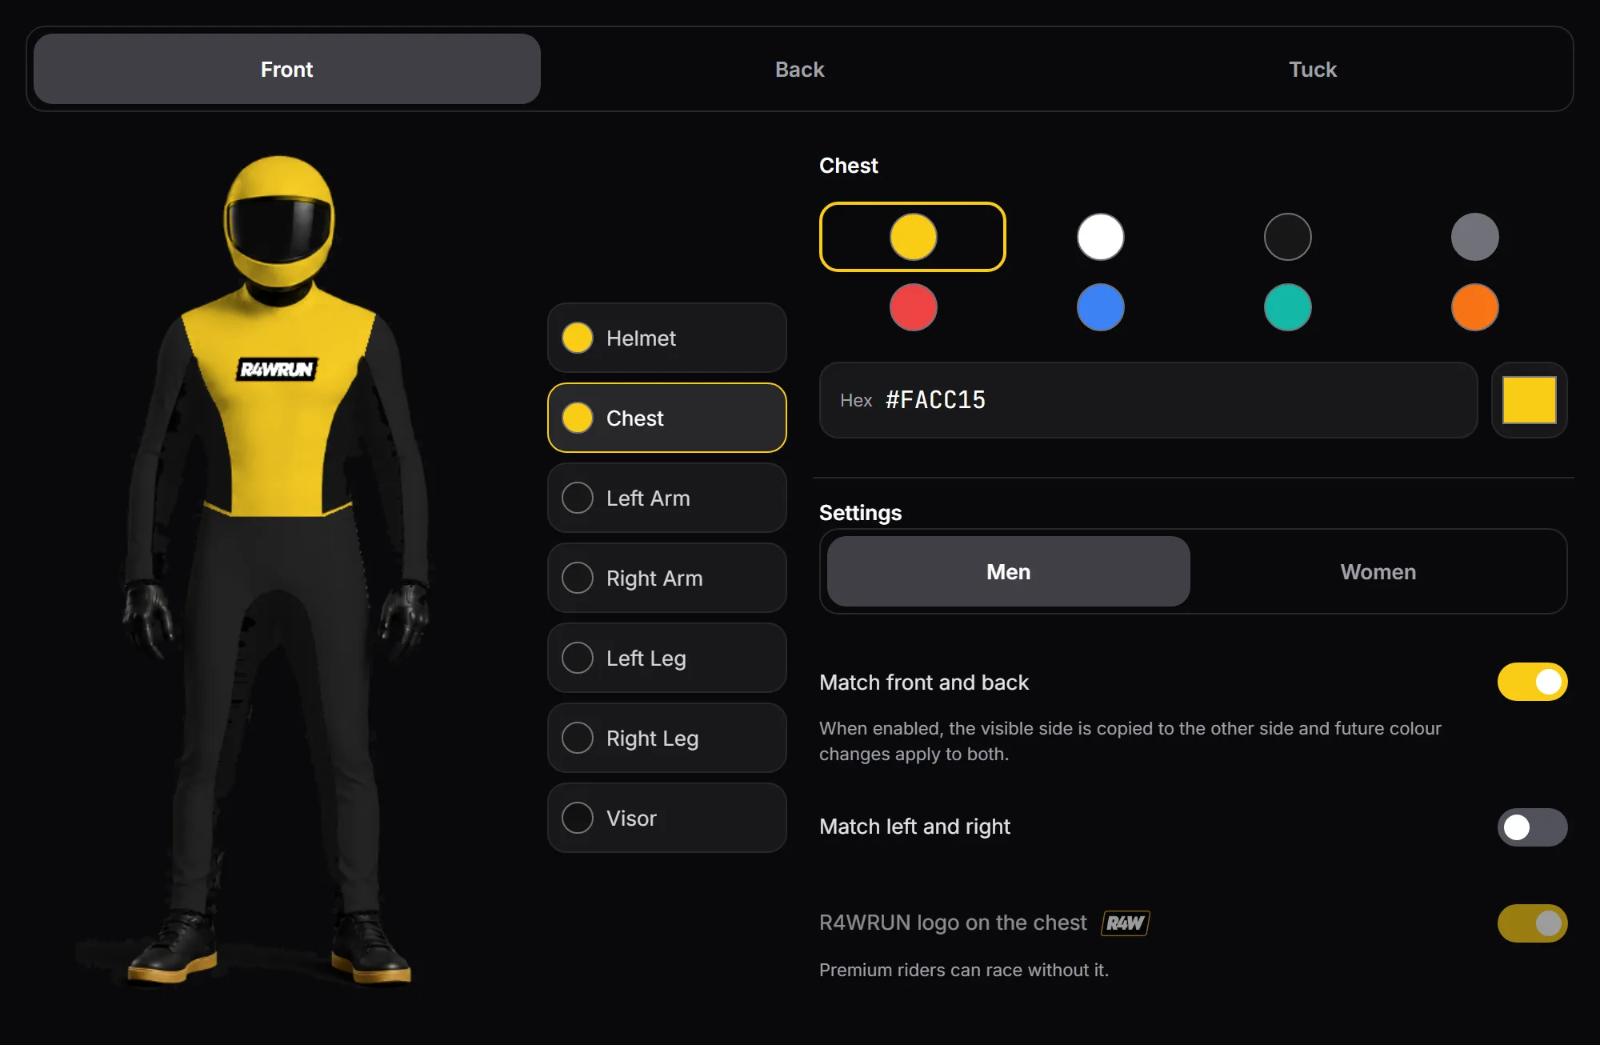Pick the yellow color swatch
Viewport: 1600px width, 1045px height.
913,237
